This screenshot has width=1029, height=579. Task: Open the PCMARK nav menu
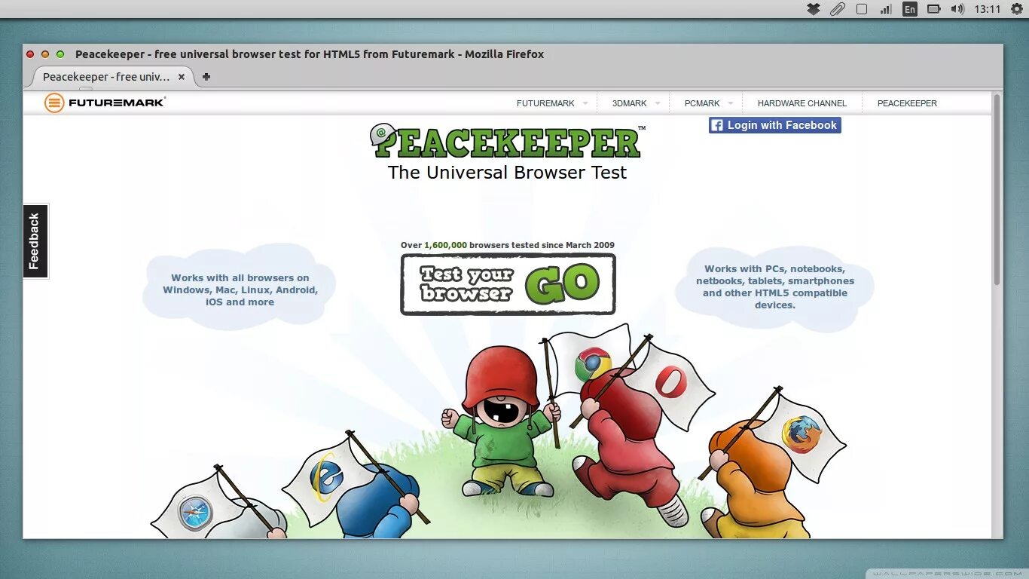[x=702, y=103]
